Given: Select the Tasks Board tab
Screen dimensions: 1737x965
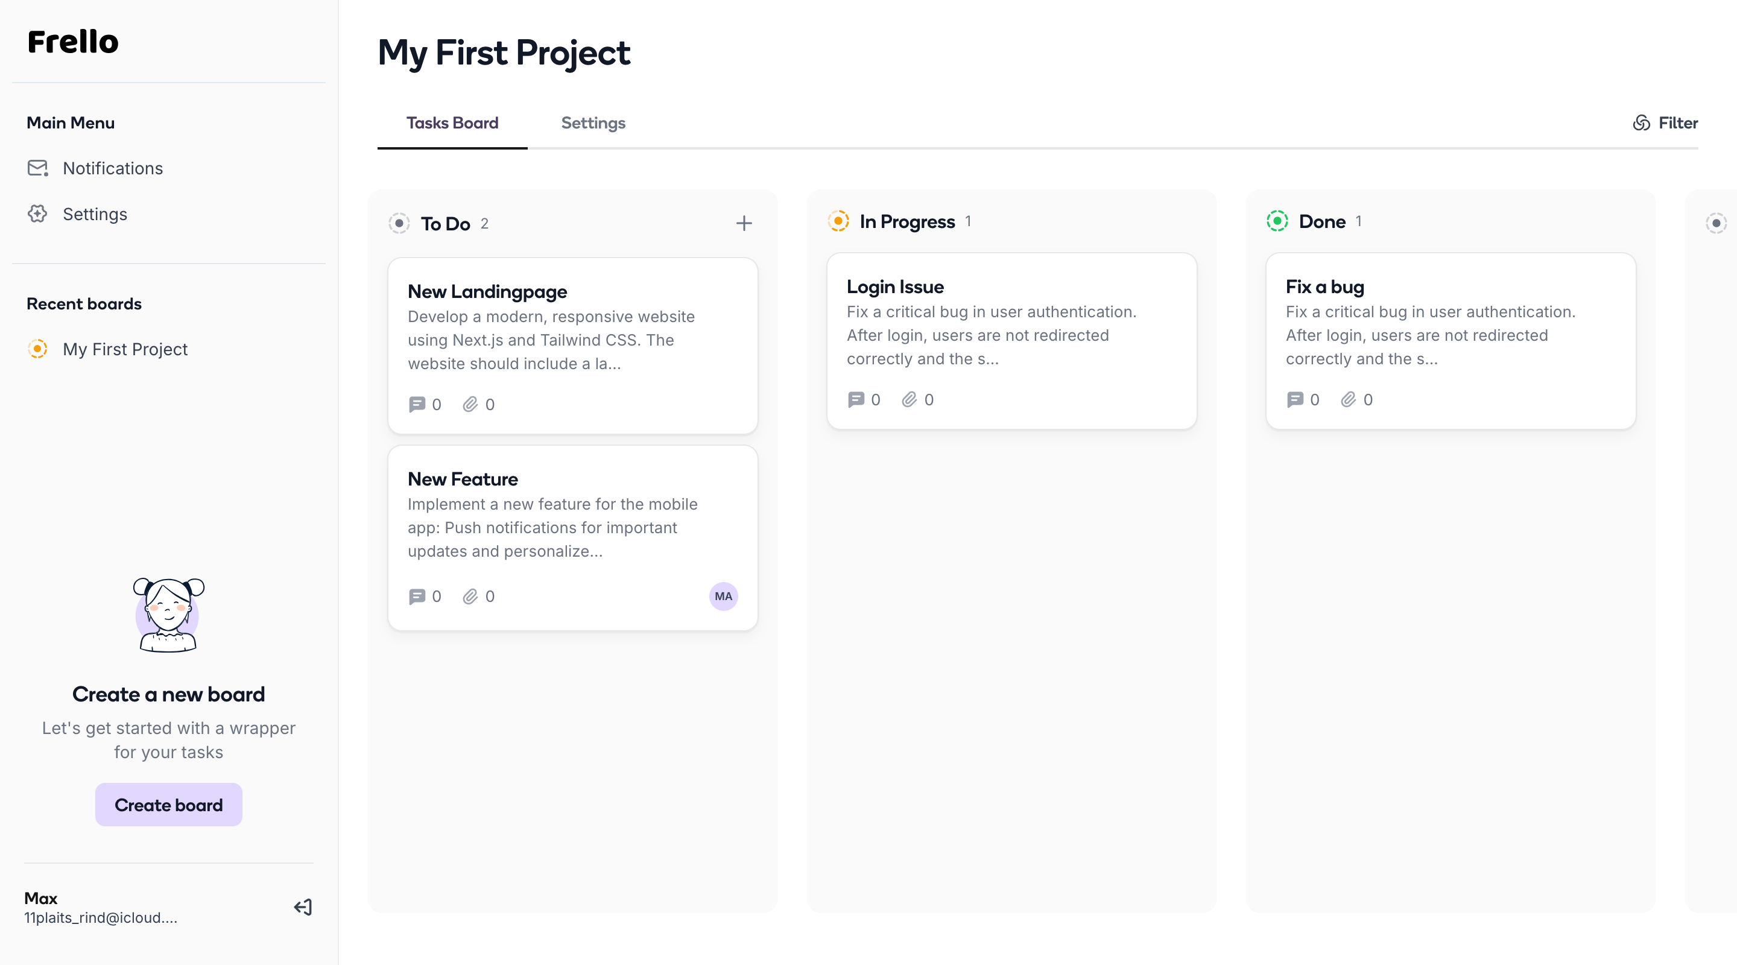Looking at the screenshot, I should [452, 122].
